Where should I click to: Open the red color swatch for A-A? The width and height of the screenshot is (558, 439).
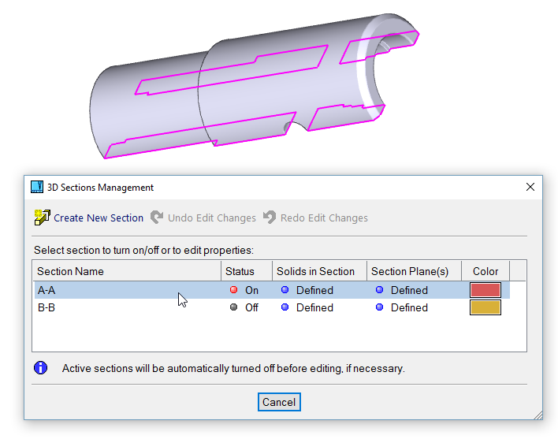pos(485,290)
